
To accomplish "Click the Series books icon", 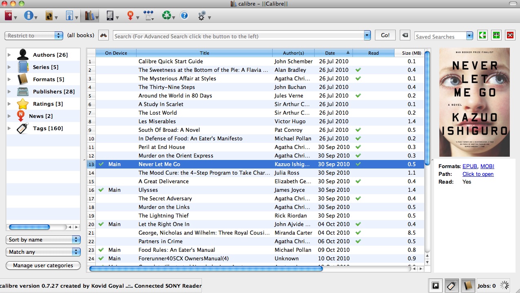I will coord(23,67).
